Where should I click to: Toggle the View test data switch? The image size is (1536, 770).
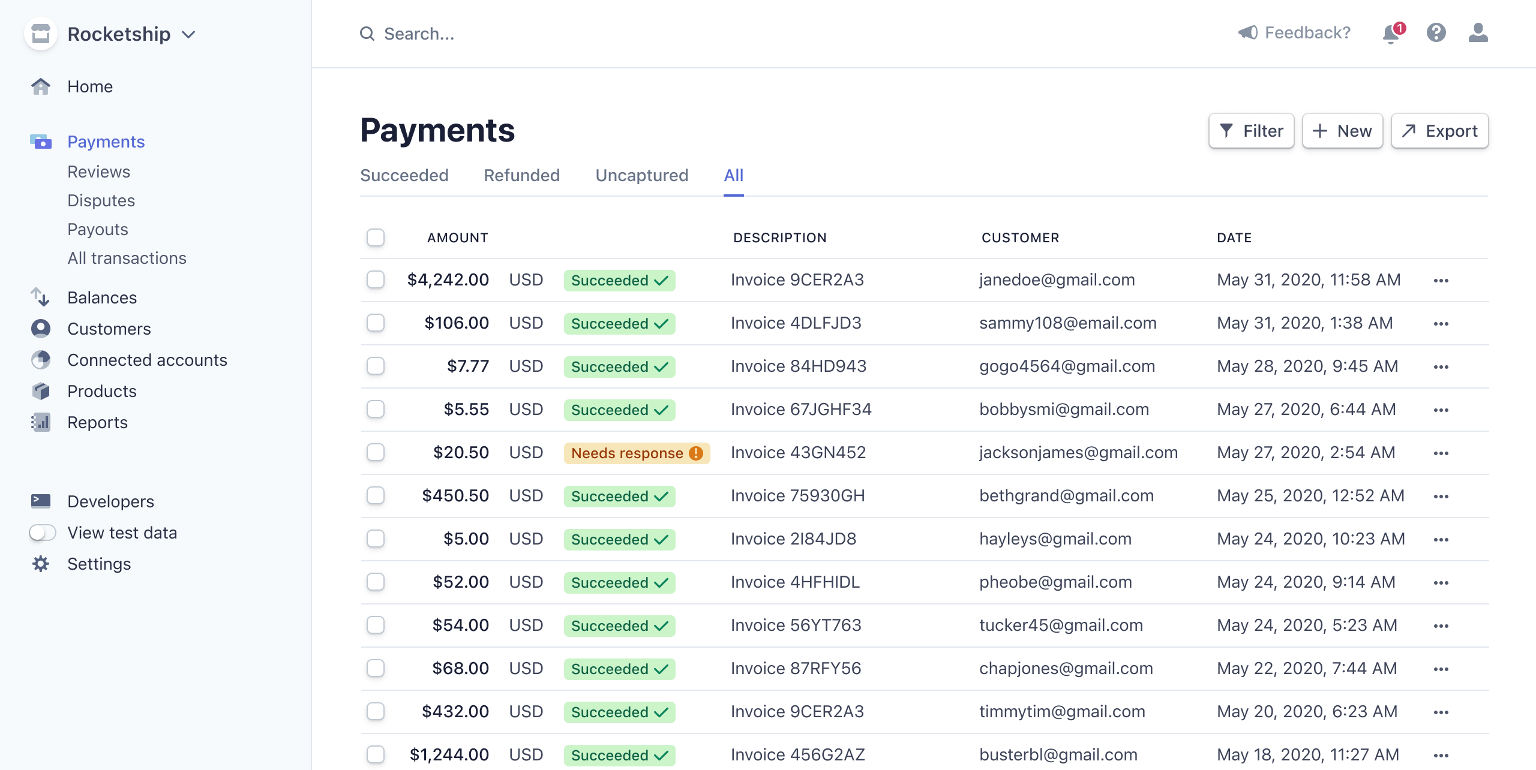[42, 533]
